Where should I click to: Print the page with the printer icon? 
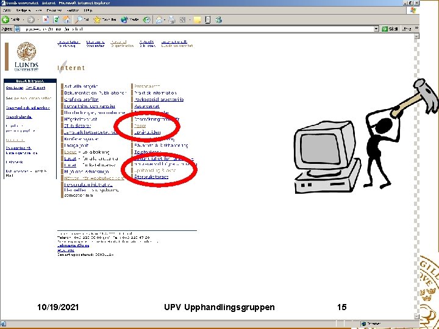(172, 19)
